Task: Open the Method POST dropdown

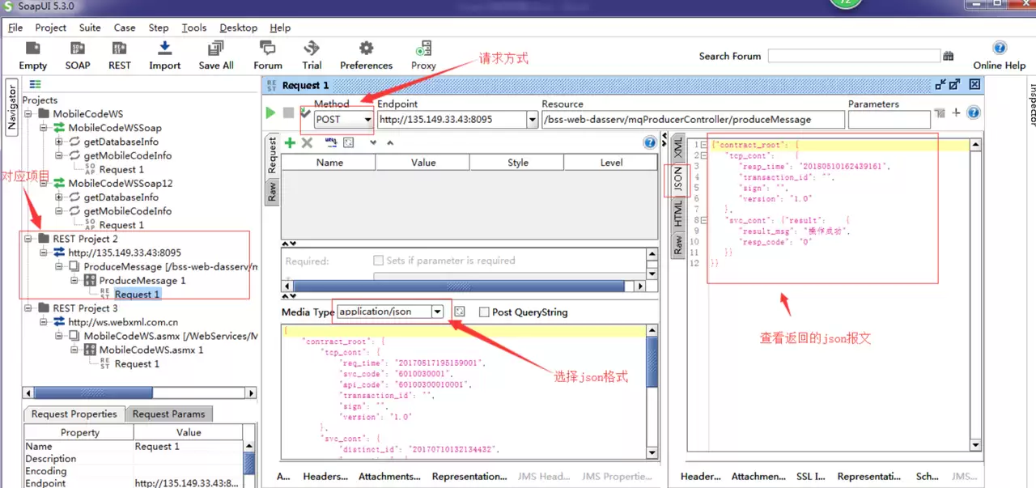Action: click(x=344, y=120)
